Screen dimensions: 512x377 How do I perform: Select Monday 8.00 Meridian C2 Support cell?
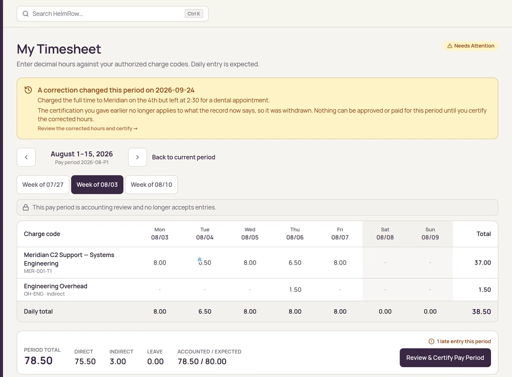coord(160,263)
